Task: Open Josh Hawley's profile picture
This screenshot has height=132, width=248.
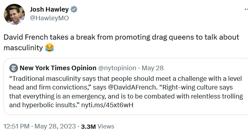Action: point(14,14)
